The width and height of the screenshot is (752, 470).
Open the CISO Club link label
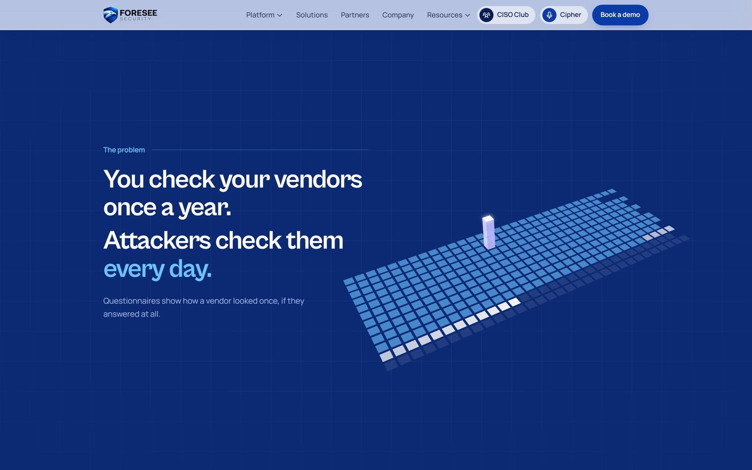coord(513,15)
